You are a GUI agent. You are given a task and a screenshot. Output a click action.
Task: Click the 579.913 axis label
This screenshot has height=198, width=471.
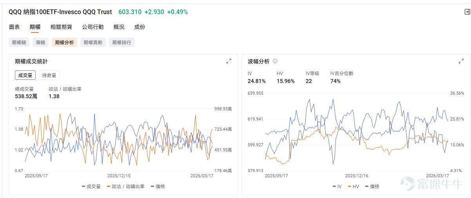(255, 171)
